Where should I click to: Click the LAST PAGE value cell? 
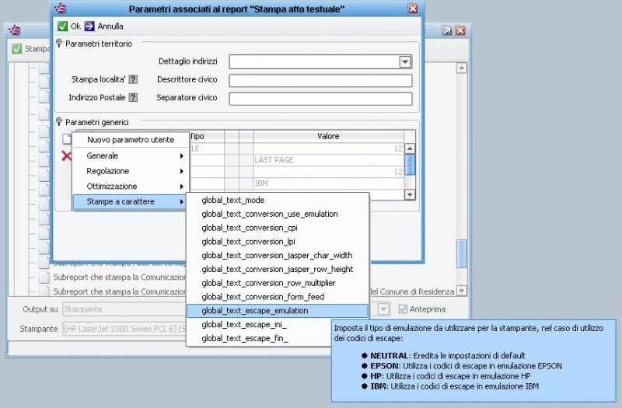[328, 160]
